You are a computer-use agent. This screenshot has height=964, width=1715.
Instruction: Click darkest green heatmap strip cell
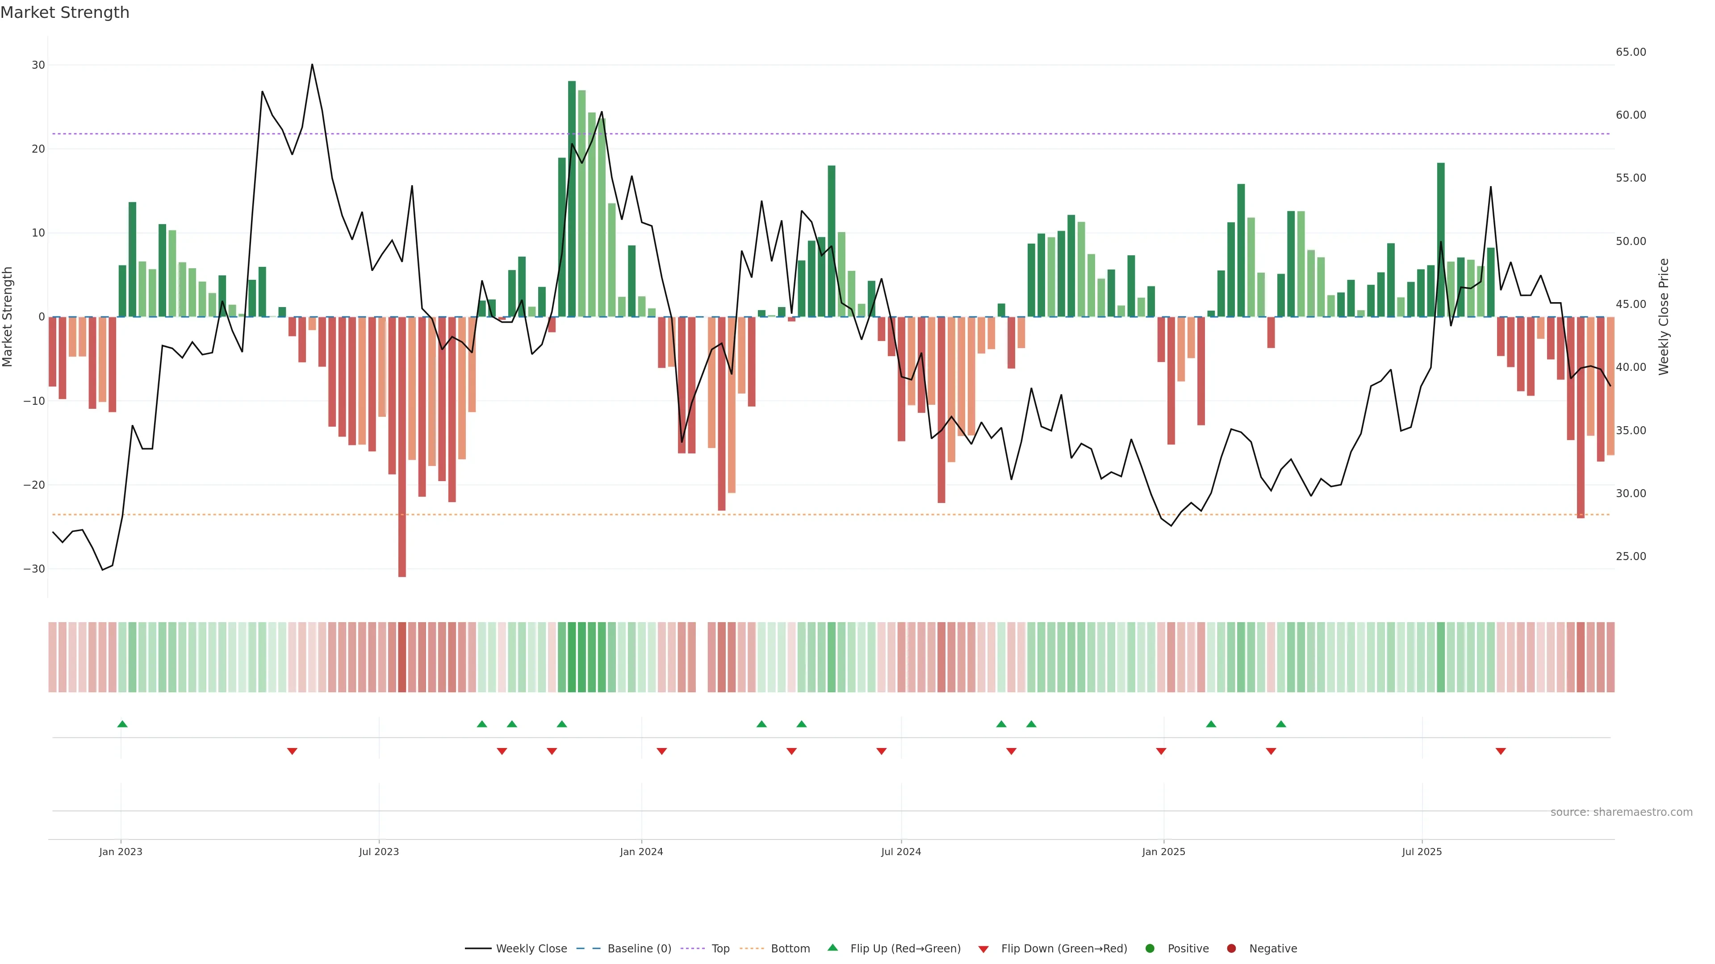(x=572, y=657)
